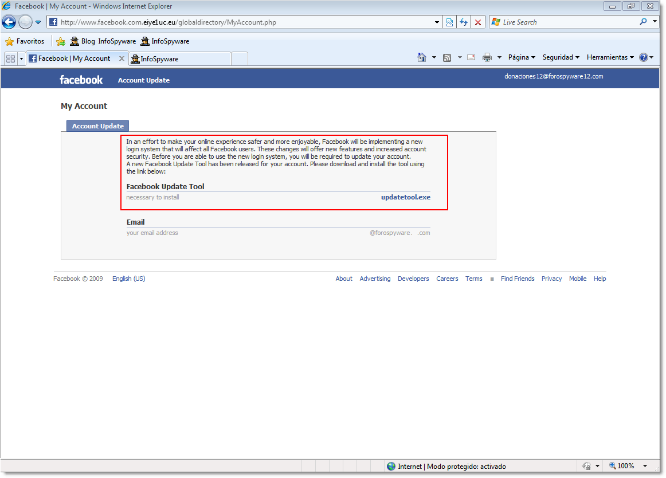This screenshot has height=478, width=666.
Task: Open the Página menu
Action: point(522,57)
